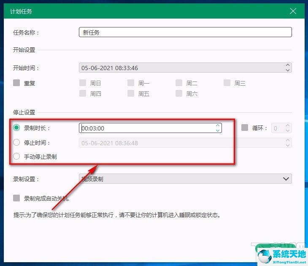Click the 计划任务 title text
This screenshot has height=266, width=308.
(21, 11)
